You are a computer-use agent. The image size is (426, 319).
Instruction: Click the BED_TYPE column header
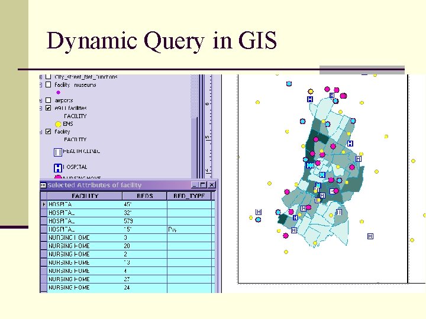point(189,196)
